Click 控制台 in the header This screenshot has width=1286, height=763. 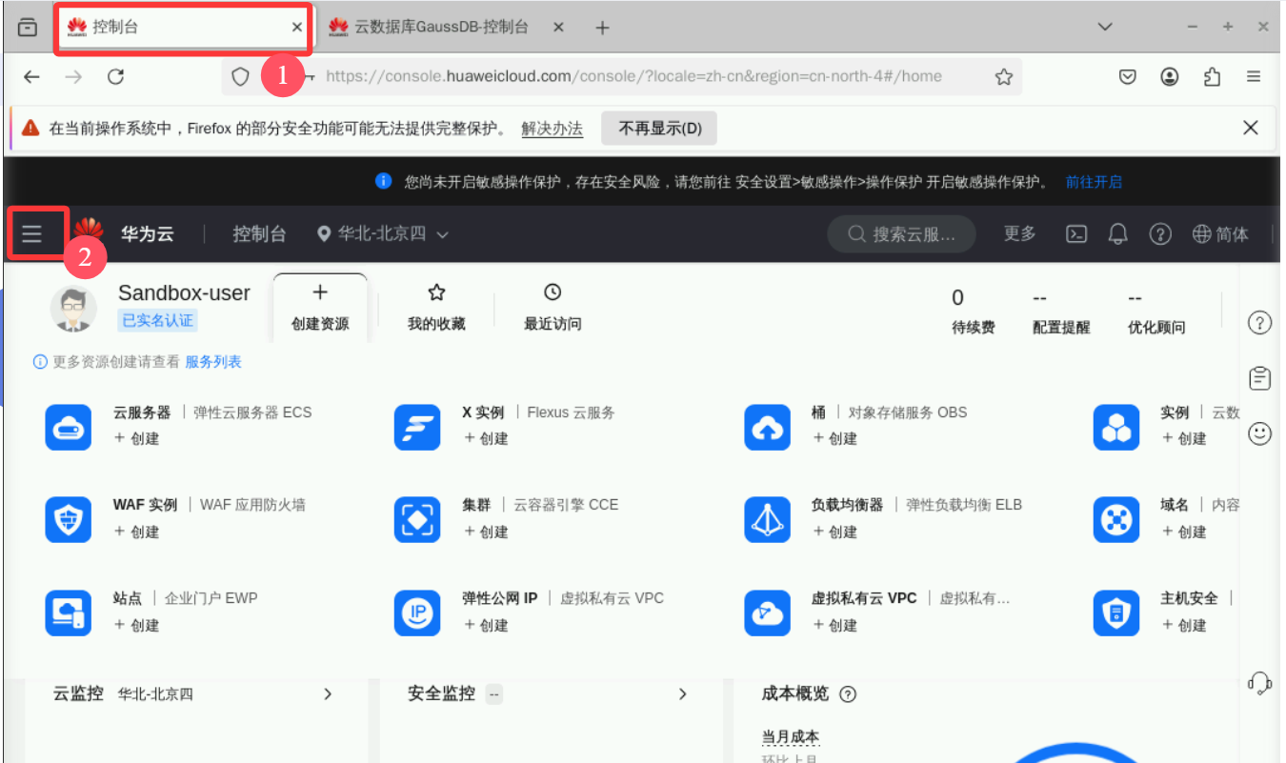click(x=259, y=233)
